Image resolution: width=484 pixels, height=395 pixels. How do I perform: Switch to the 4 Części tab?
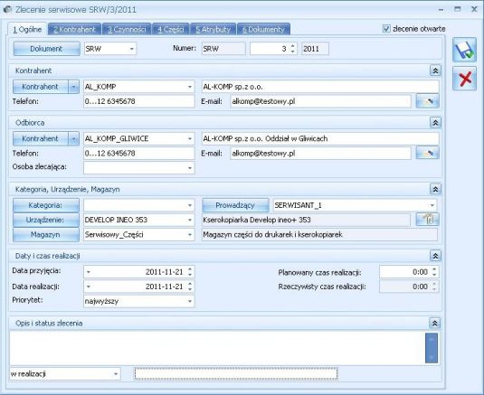tap(171, 29)
